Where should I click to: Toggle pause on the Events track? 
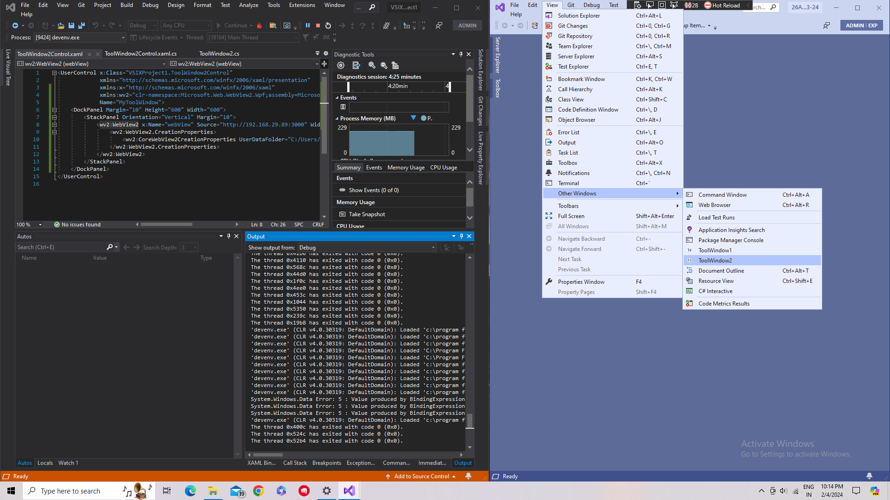click(x=343, y=107)
